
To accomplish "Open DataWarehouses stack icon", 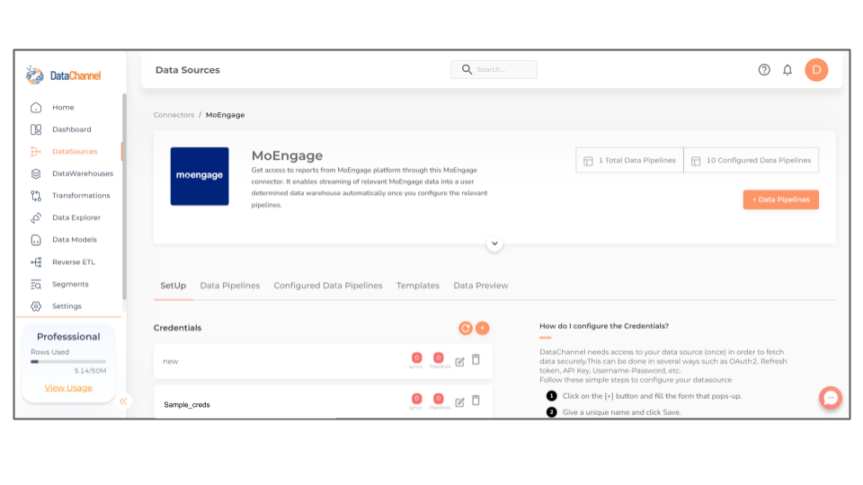I will 36,173.
